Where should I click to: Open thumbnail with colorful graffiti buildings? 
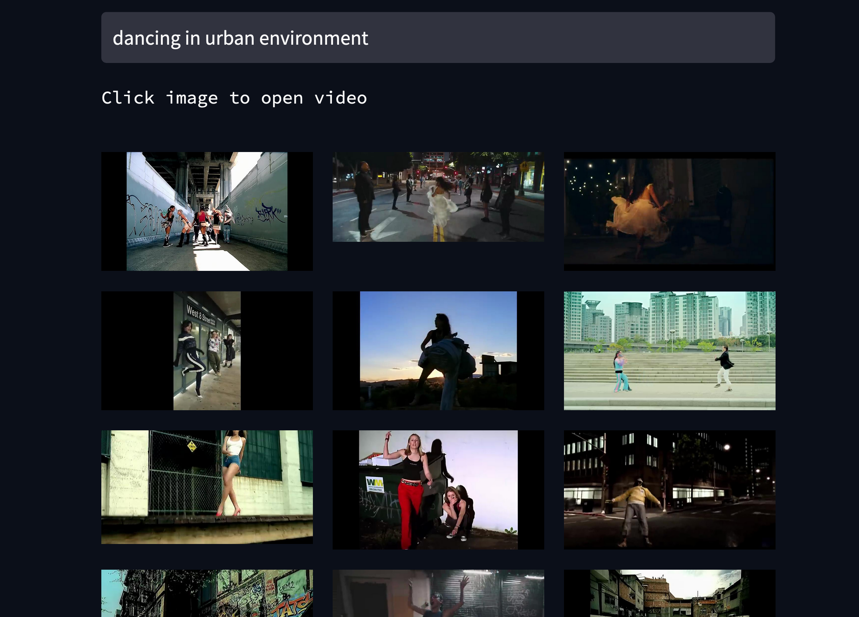(207, 593)
